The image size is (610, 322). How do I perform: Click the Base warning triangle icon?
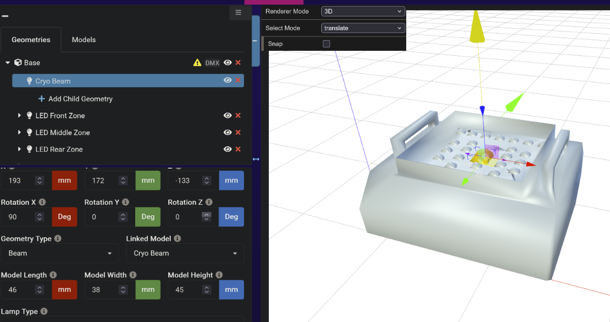tap(197, 62)
